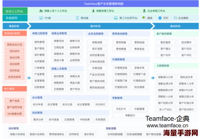The width and height of the screenshot is (200, 139).
Task: Select the 防伪溯源 box
Action: click(x=139, y=87)
